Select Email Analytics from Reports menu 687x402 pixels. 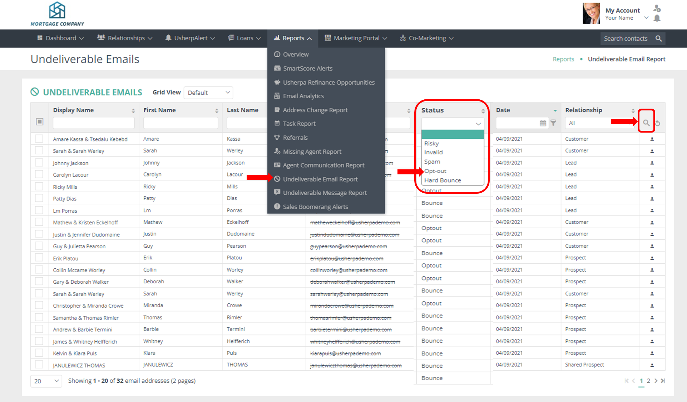[x=303, y=96]
